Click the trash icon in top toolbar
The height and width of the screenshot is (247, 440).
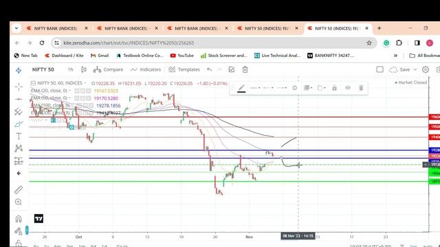coord(245,69)
